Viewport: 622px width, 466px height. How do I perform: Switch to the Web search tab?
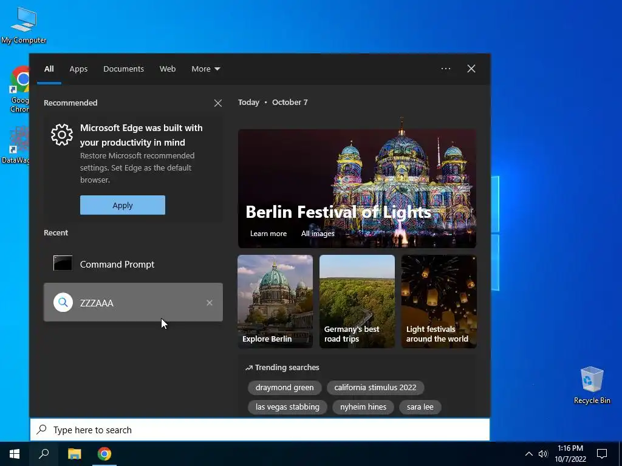168,69
